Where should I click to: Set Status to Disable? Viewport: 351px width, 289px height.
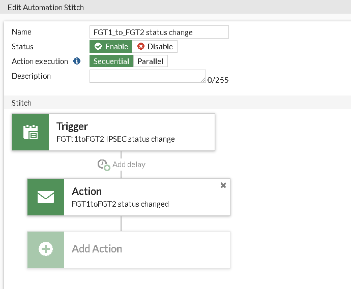pyautogui.click(x=155, y=47)
